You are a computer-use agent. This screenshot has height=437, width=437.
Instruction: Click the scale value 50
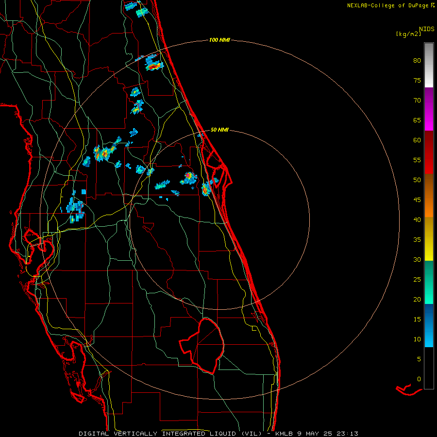coord(417,180)
